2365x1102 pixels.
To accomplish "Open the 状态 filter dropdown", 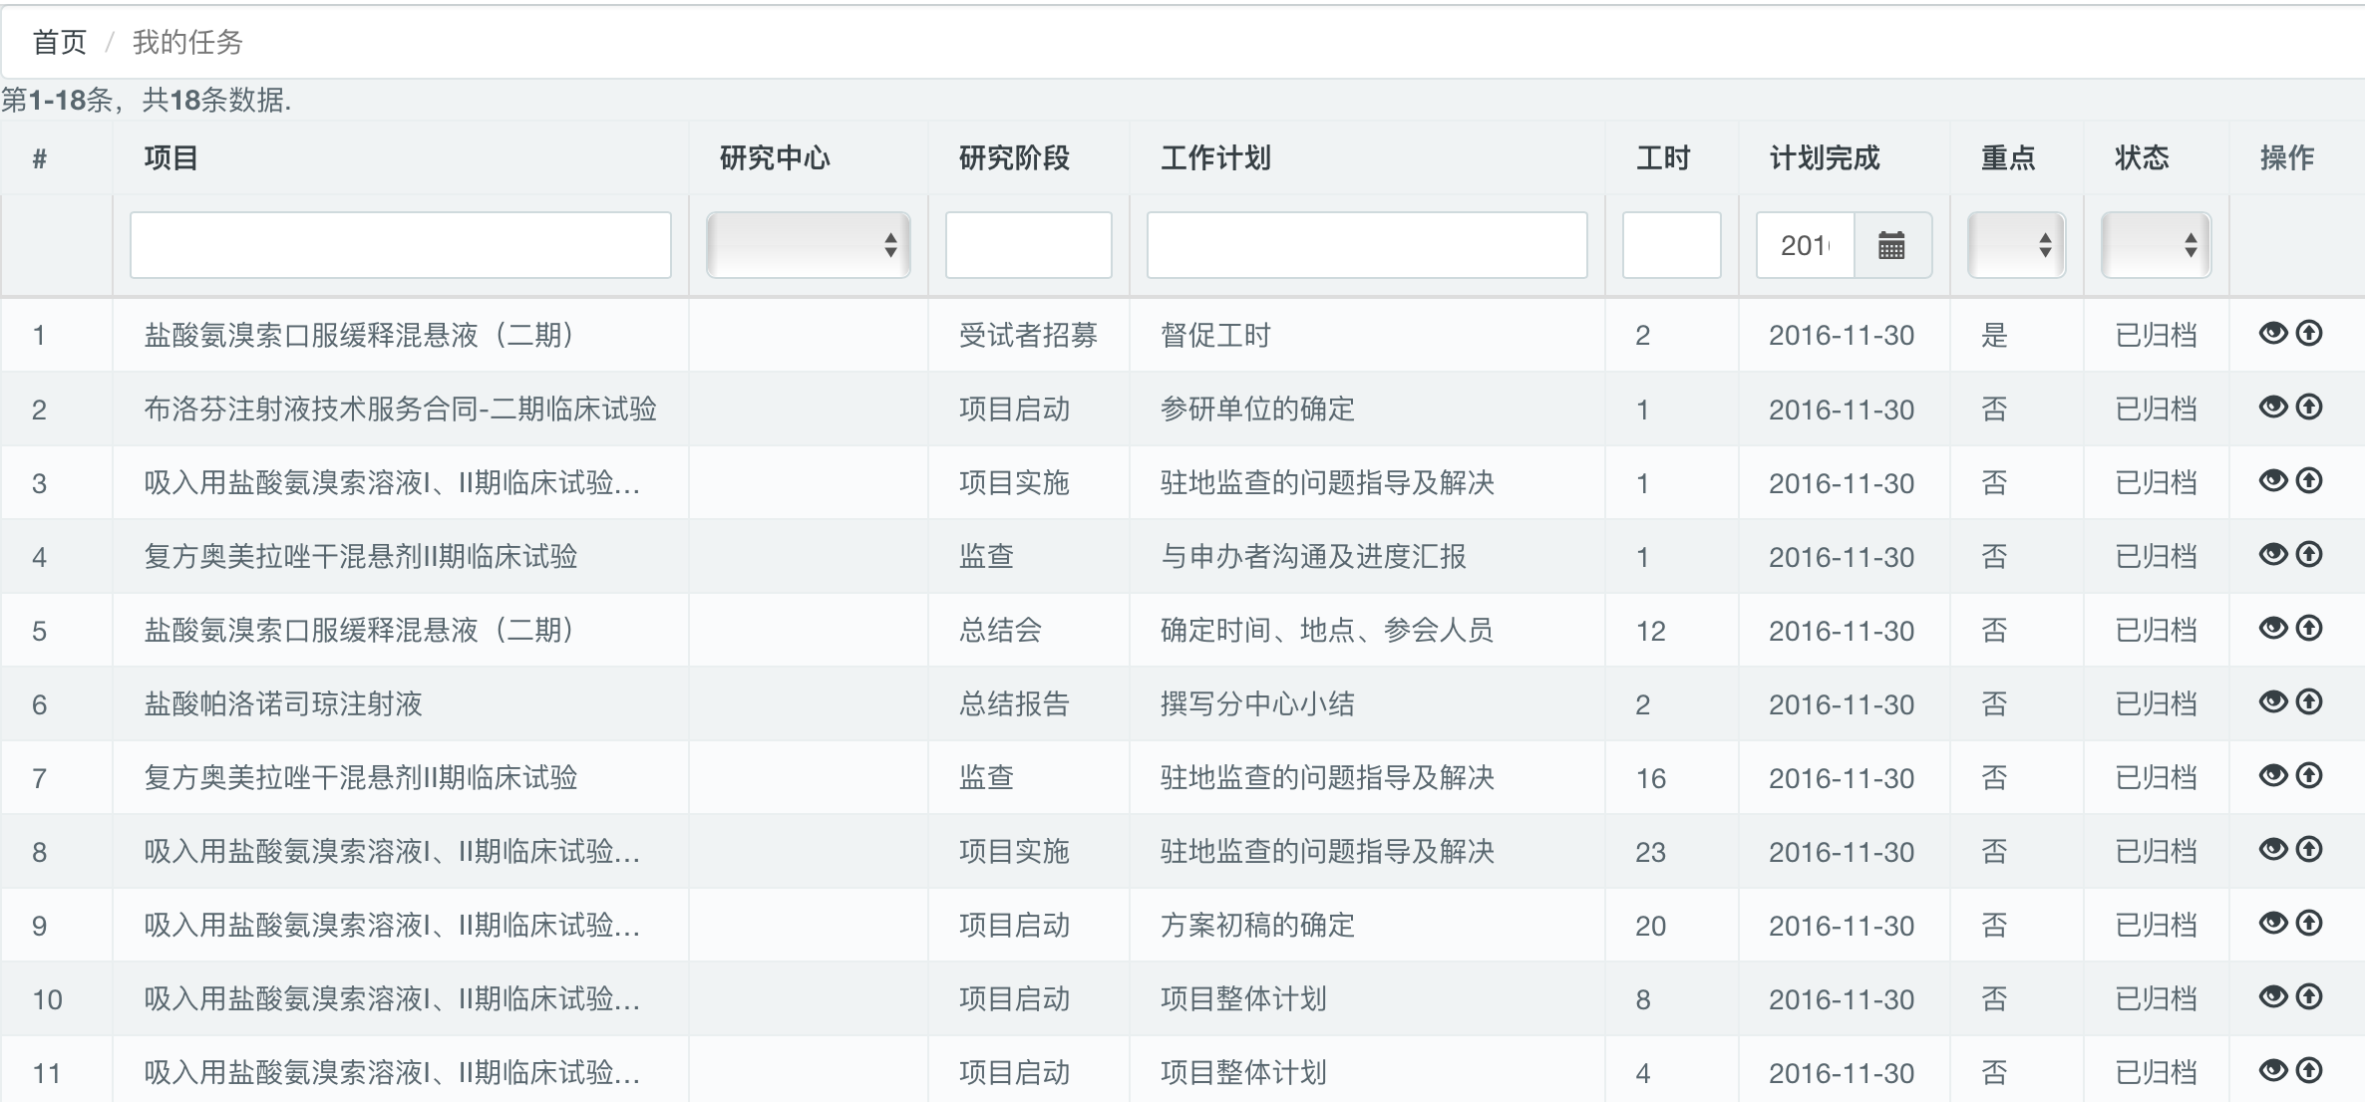I will tap(2156, 245).
